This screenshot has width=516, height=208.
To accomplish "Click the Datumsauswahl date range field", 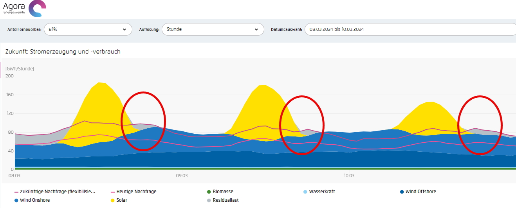I will tap(409, 29).
